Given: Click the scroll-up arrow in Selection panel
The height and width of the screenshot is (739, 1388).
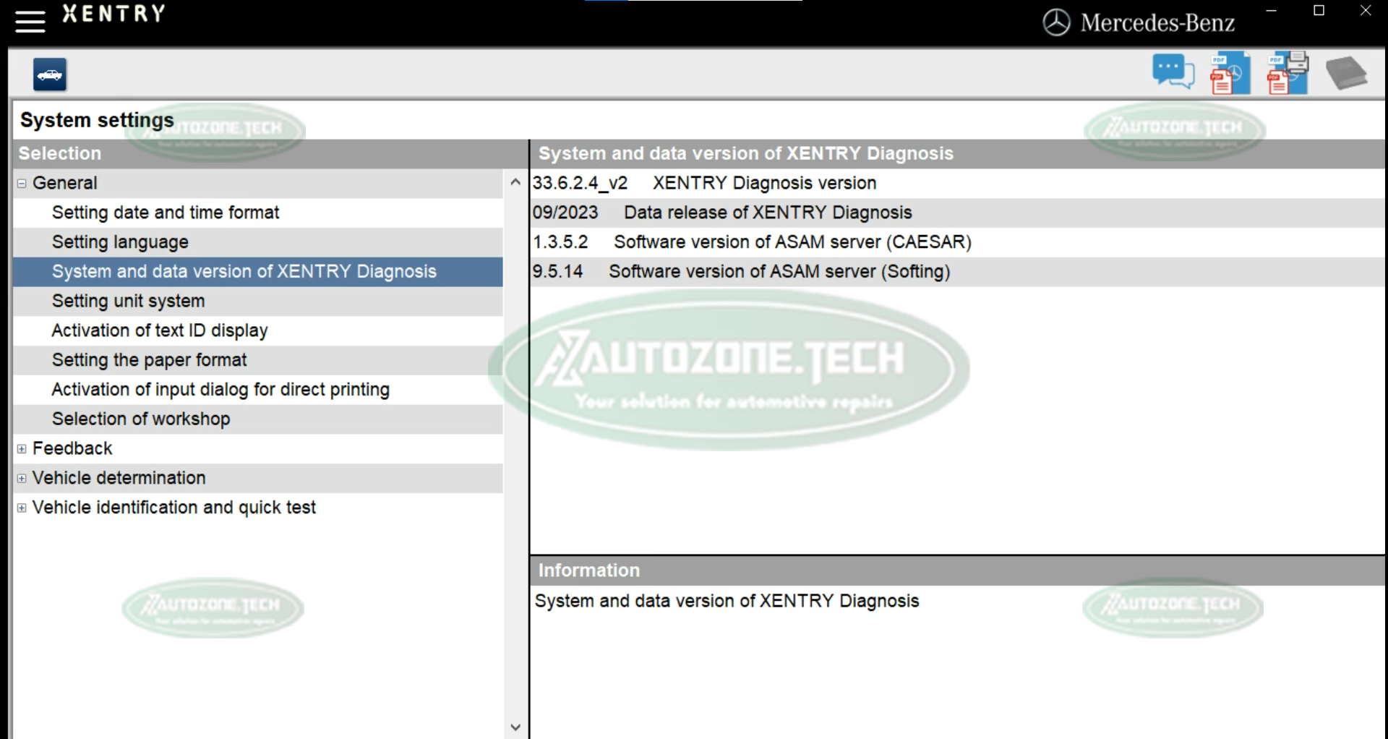Looking at the screenshot, I should 515,182.
